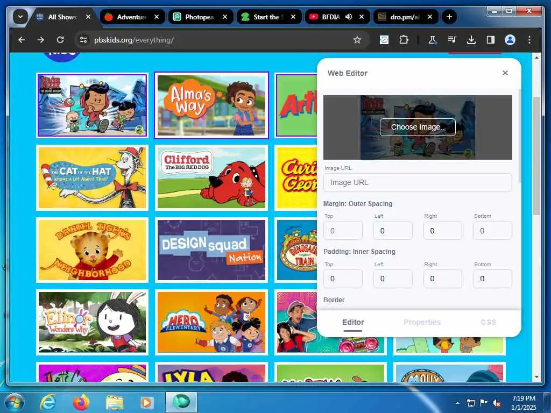551x413 pixels.
Task: Launch Firefox from taskbar
Action: coord(81,402)
